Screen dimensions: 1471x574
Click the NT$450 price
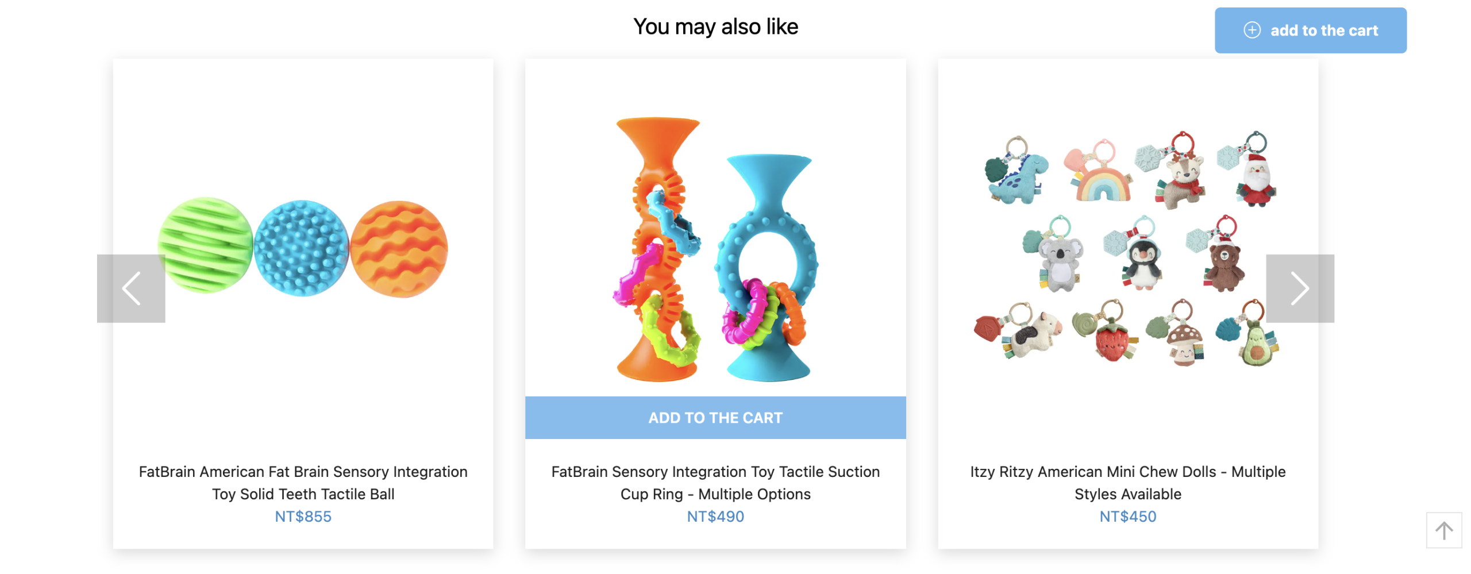click(x=1127, y=517)
